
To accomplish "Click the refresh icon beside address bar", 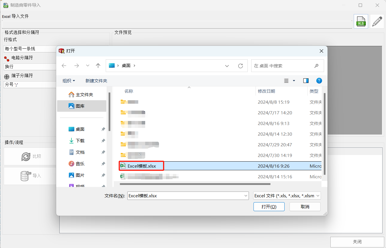I will tap(241, 66).
